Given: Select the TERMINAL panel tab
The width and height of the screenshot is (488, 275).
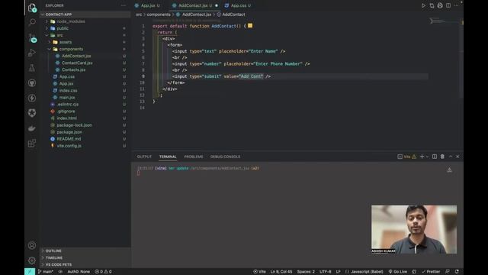Looking at the screenshot, I should [168, 157].
